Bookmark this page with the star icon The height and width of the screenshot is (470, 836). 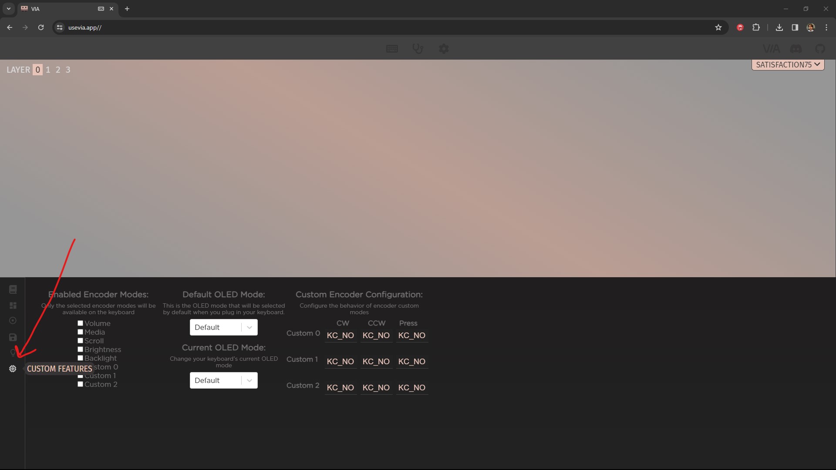click(x=718, y=27)
